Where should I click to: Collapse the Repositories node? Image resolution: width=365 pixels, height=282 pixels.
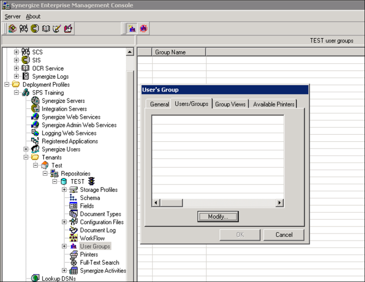(x=45, y=174)
